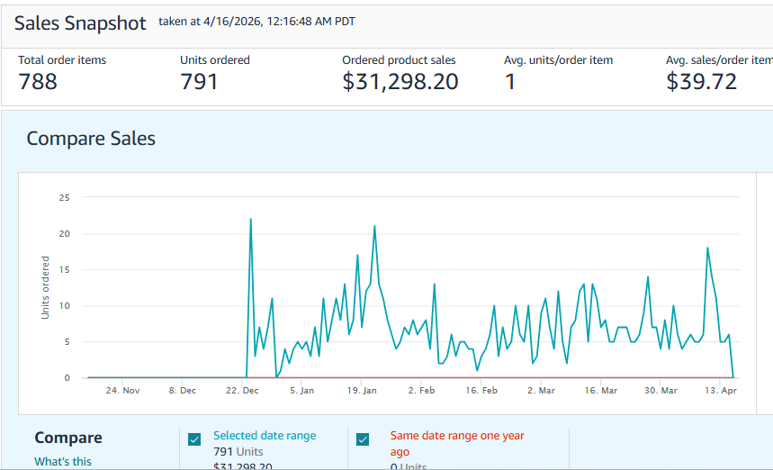This screenshot has height=470, width=773.
Task: Click the Units ordered y-axis title
Action: pos(46,287)
